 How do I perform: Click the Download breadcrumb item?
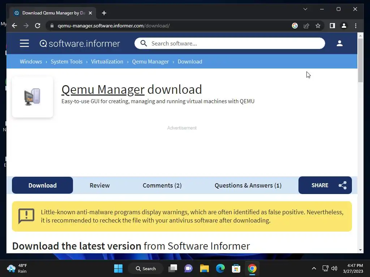(x=190, y=61)
